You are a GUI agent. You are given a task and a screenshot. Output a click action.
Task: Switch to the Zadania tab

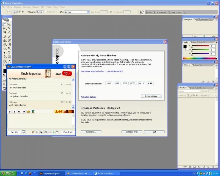click(196, 65)
